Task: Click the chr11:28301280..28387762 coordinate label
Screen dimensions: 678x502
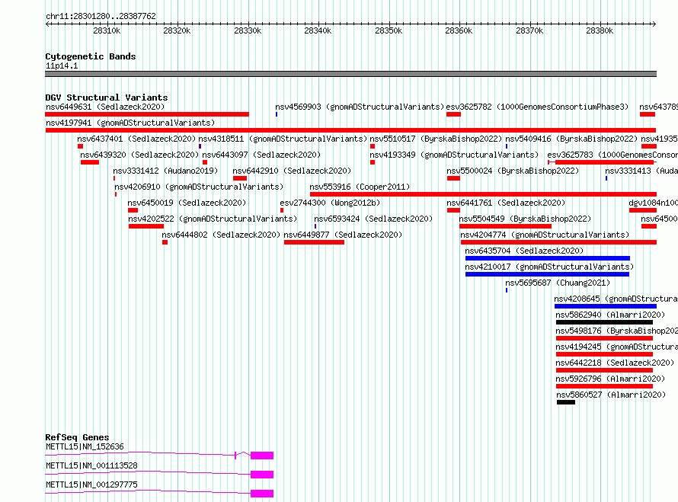Action: 101,16
